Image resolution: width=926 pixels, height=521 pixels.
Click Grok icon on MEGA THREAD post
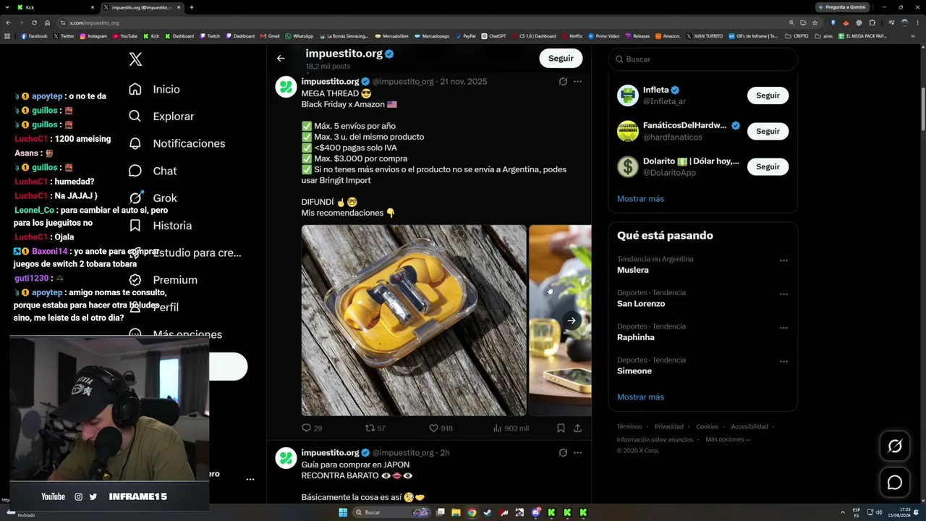tap(563, 82)
